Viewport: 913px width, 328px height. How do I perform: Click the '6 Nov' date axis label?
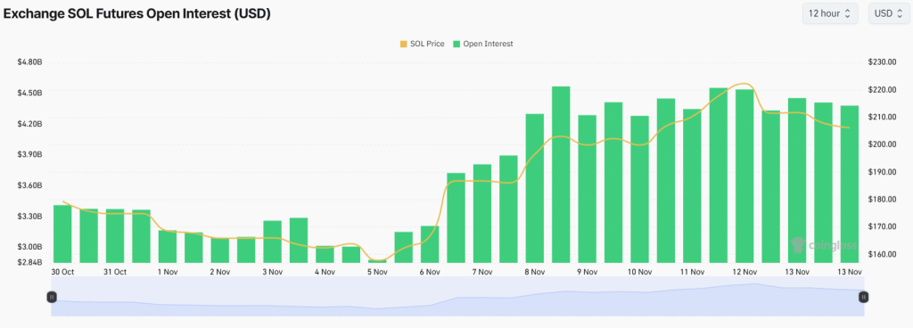[430, 272]
